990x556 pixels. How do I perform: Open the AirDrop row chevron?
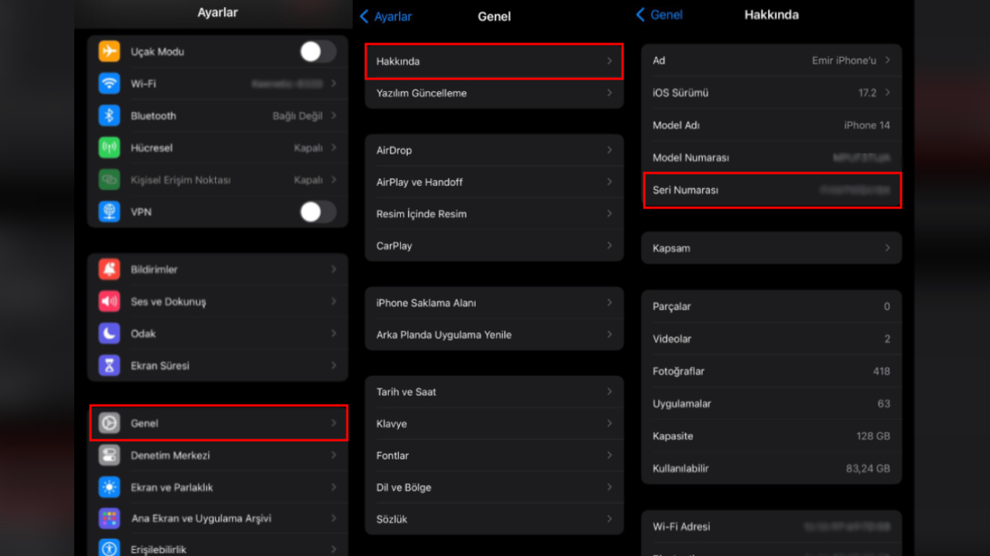(x=609, y=150)
